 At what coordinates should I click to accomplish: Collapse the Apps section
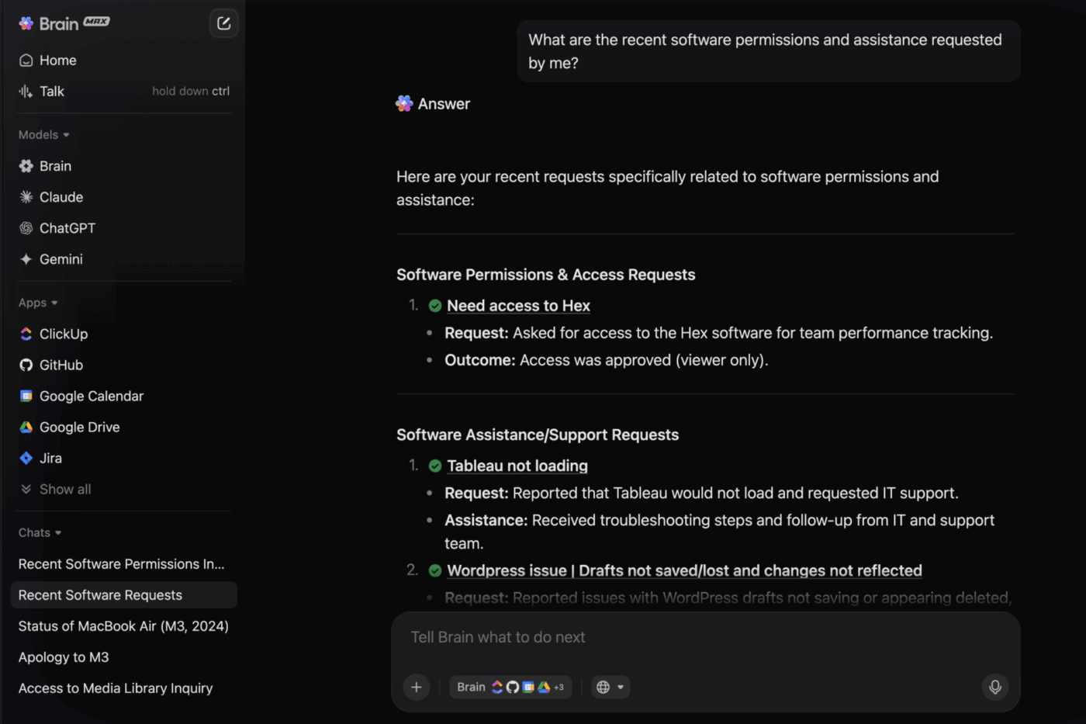click(x=37, y=303)
